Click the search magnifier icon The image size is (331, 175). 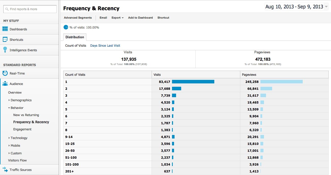pos(7,9)
